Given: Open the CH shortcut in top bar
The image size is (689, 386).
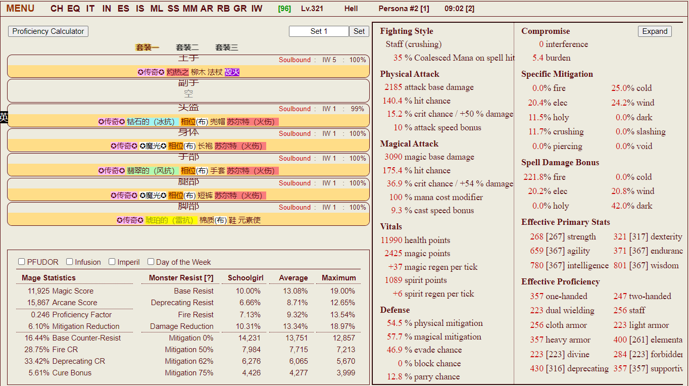Looking at the screenshot, I should [57, 9].
